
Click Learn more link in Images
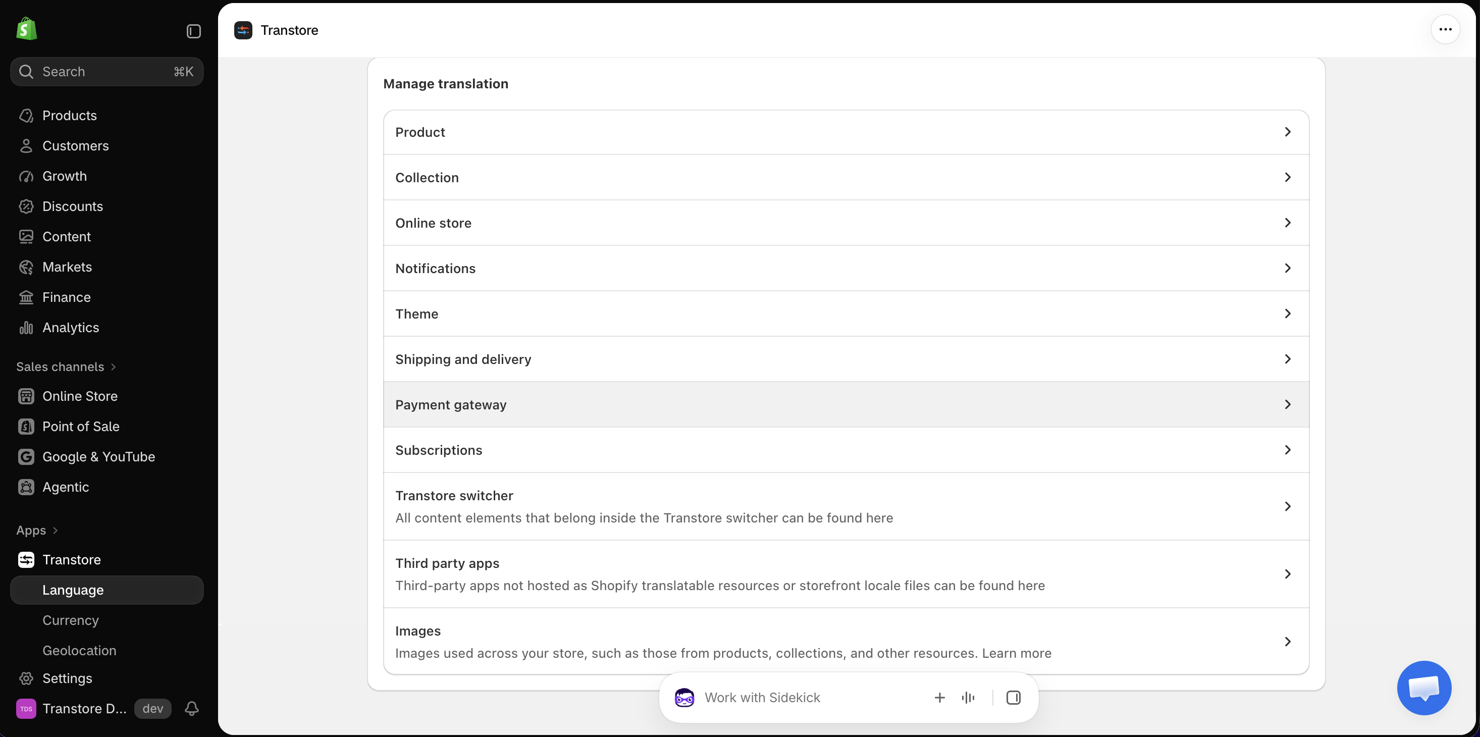[1016, 653]
